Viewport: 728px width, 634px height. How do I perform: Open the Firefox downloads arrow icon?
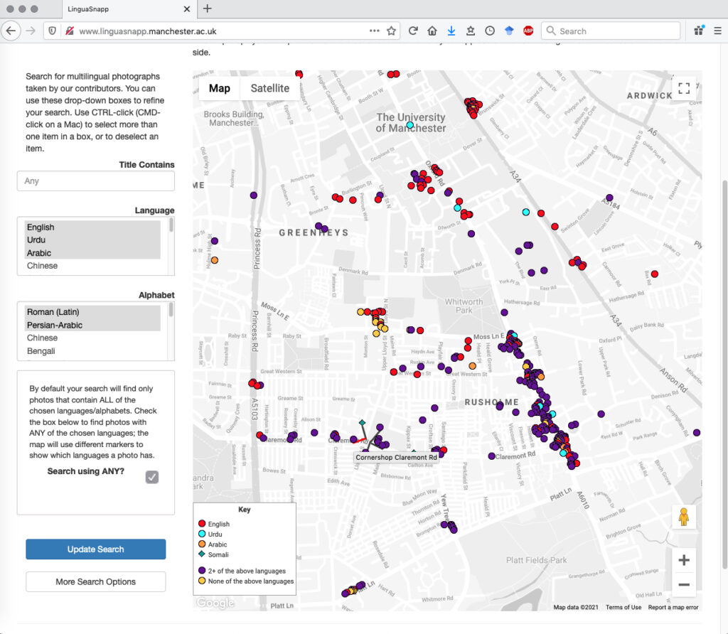pyautogui.click(x=451, y=31)
